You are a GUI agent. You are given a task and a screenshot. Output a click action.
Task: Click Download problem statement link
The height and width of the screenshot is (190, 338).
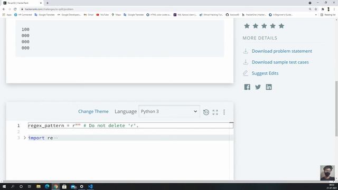[281, 51]
